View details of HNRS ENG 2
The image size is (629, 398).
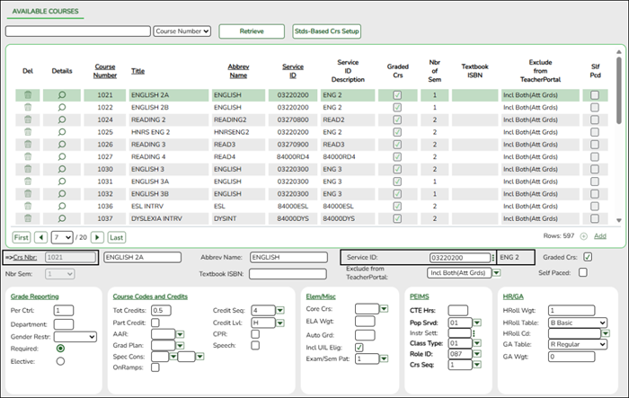point(62,132)
